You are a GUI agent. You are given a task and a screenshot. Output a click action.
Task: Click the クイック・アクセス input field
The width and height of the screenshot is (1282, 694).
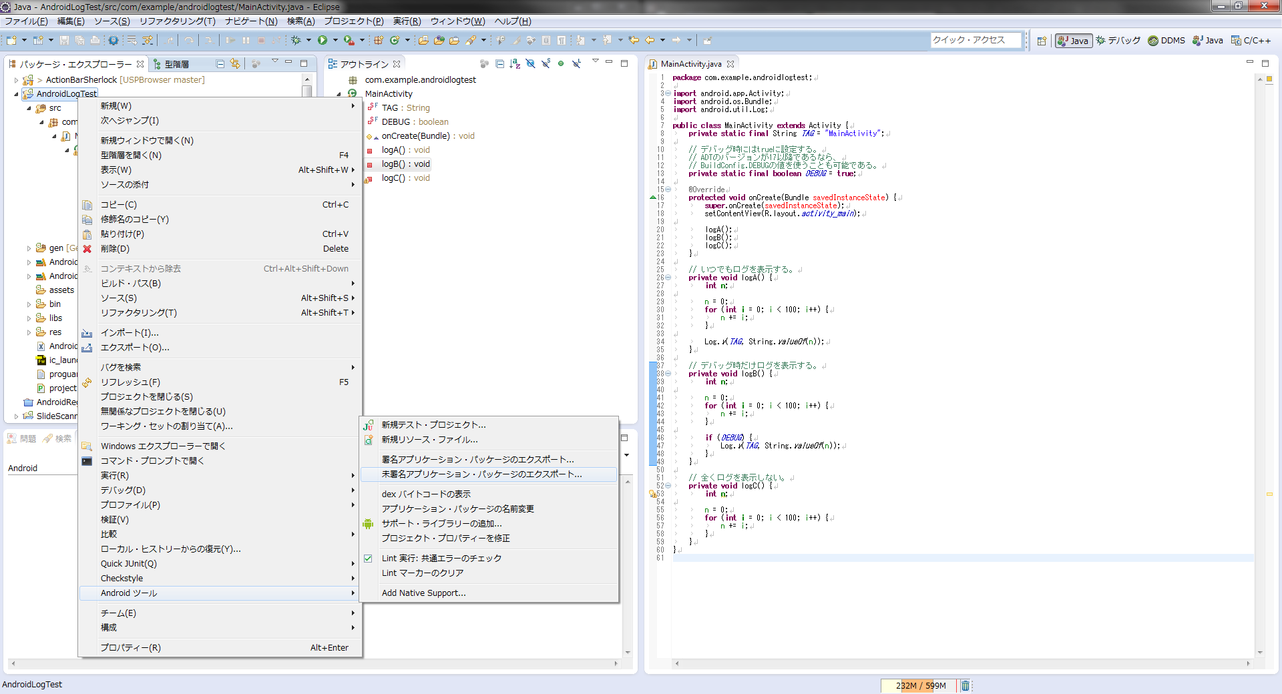pos(976,40)
